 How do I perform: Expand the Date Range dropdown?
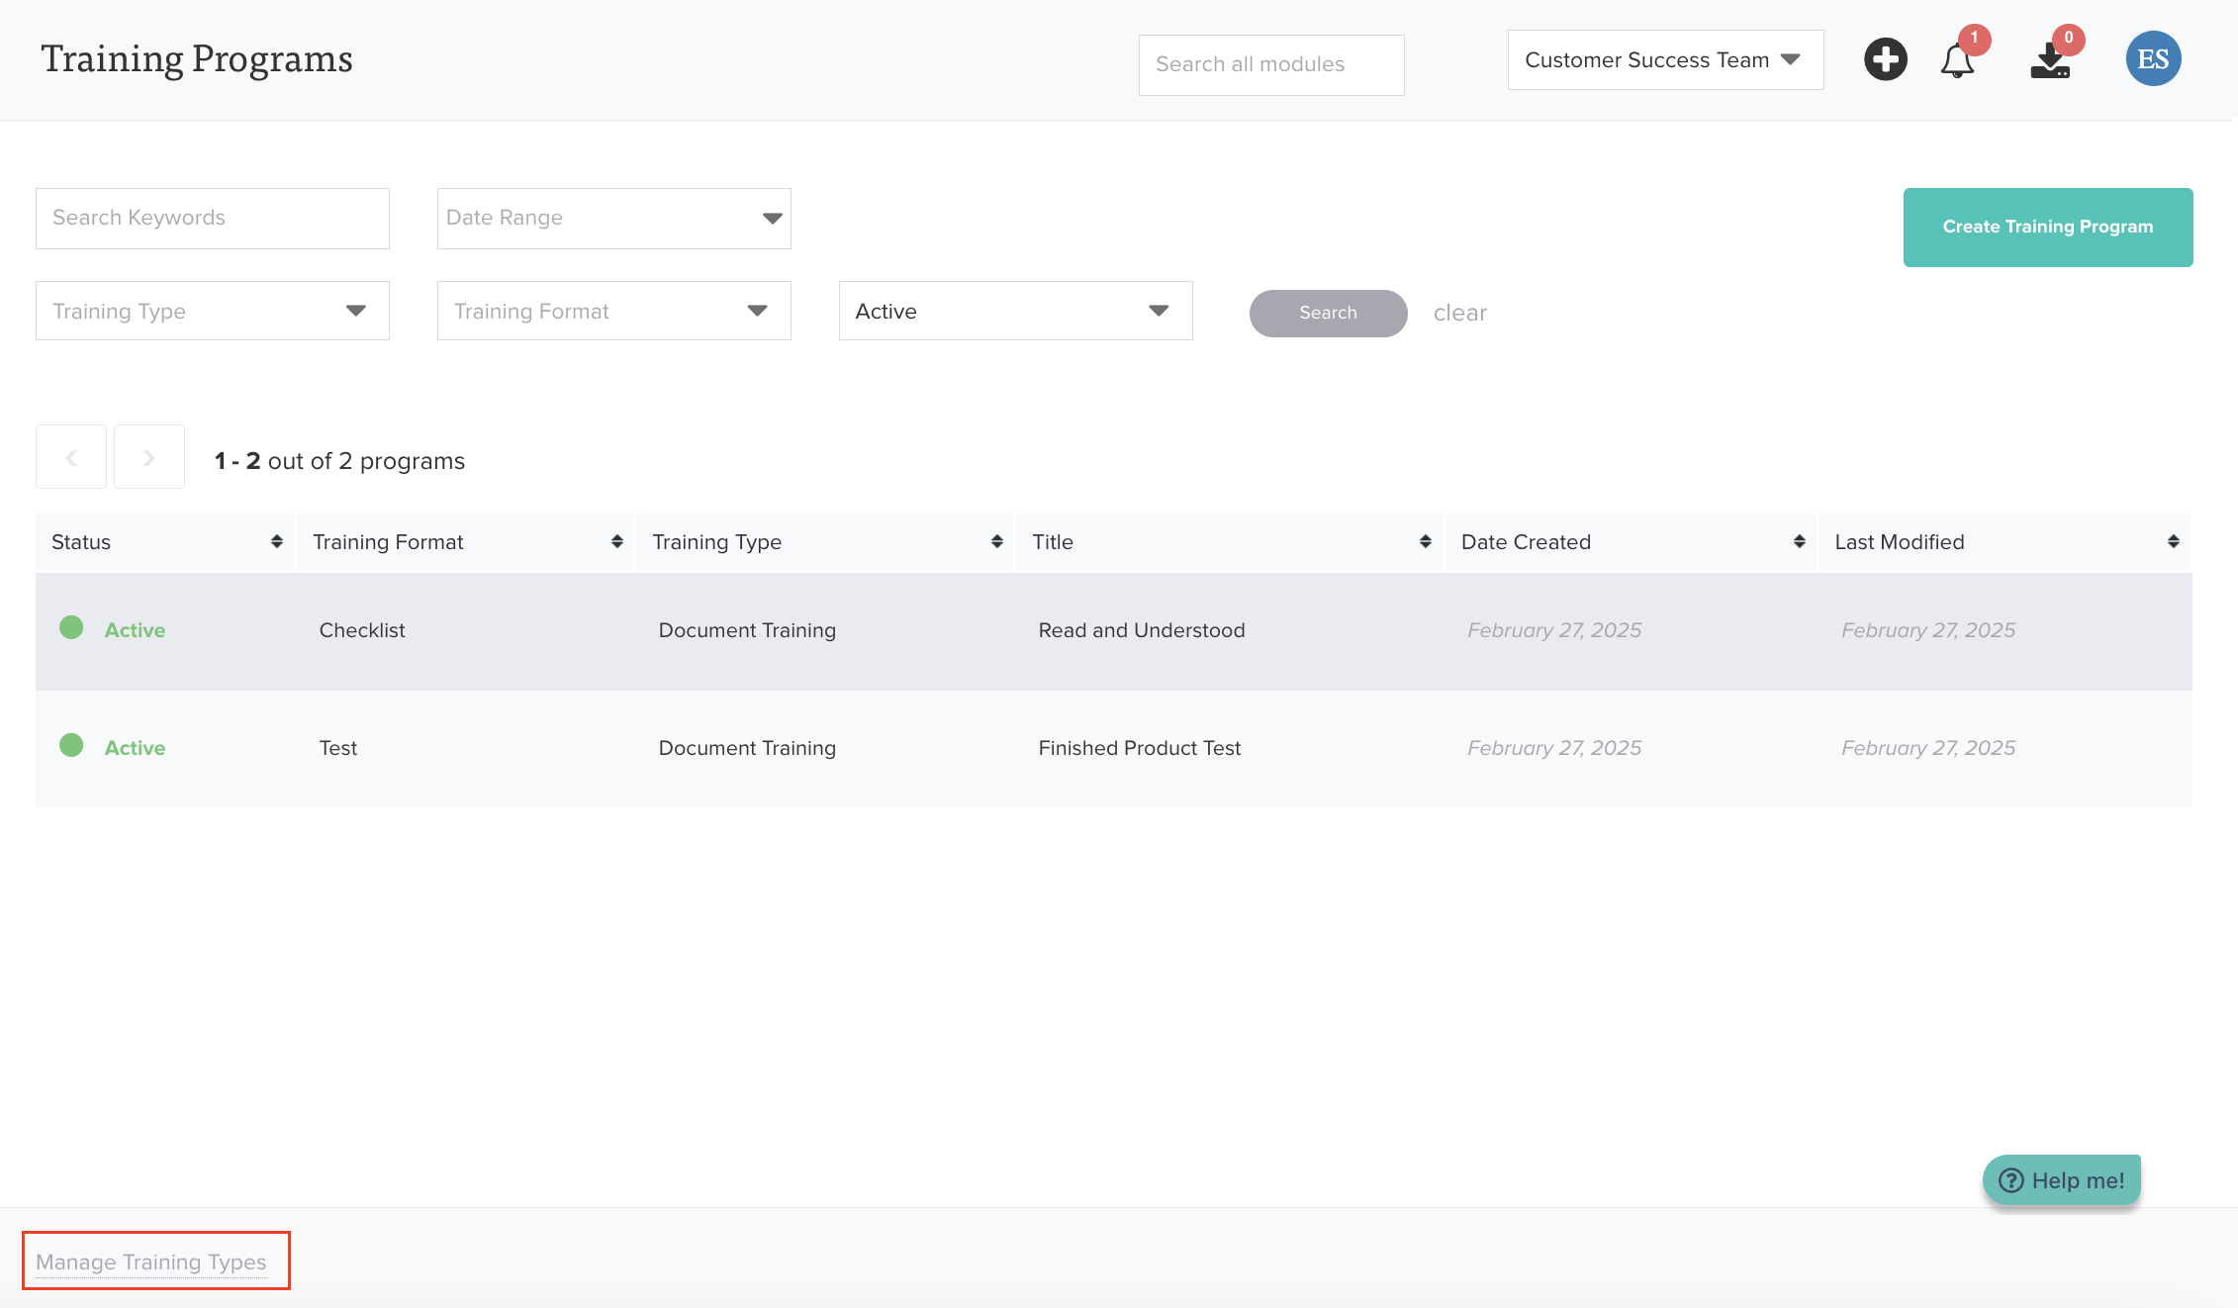coord(613,219)
